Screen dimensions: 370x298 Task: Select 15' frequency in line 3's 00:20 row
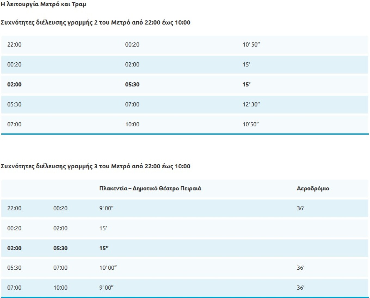tap(103, 228)
